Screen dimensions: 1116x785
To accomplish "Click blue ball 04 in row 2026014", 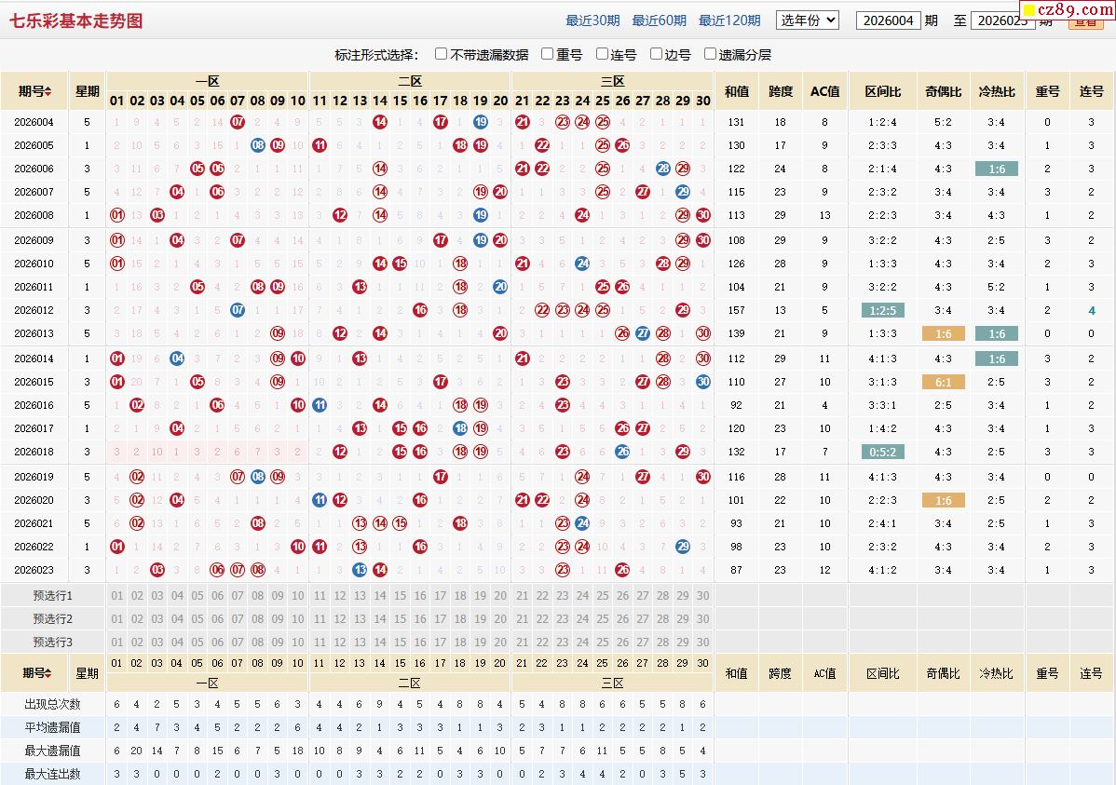I will [177, 359].
